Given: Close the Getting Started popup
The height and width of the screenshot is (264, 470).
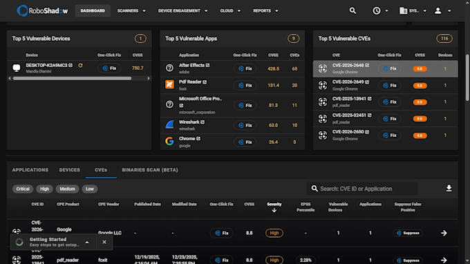Looking at the screenshot, I should pyautogui.click(x=104, y=242).
